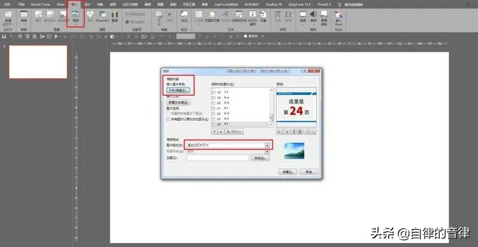Click the Remove button below the picture list
This screenshot has height=247, width=478.
234,131
